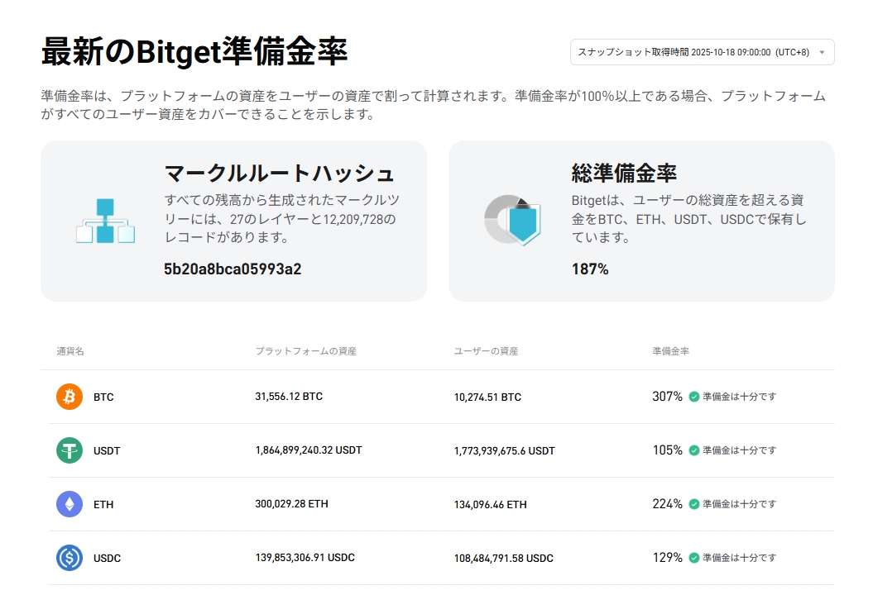Click the Tether USDT coin icon

[70, 450]
